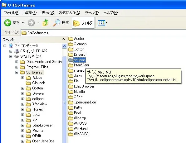Screen dimensions: 186x143
Task: Select the OpenJaneDoe folder icon in list
Action: coord(71,102)
